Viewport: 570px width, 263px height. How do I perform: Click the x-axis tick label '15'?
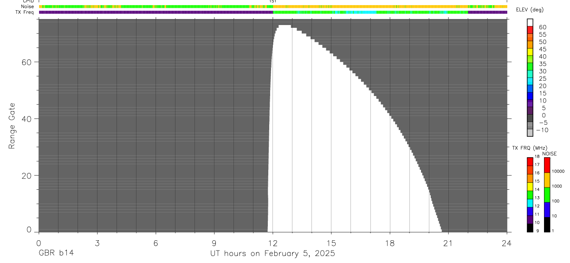pyautogui.click(x=331, y=243)
